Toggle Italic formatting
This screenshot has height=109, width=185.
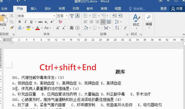point(25,22)
